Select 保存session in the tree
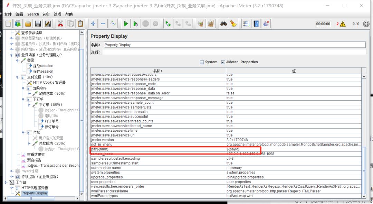 (43, 72)
